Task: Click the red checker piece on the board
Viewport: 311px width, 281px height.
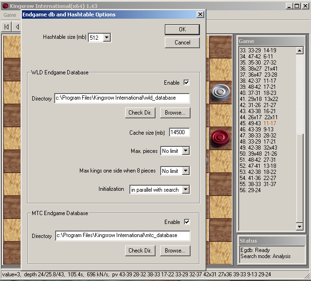Action: click(x=220, y=138)
